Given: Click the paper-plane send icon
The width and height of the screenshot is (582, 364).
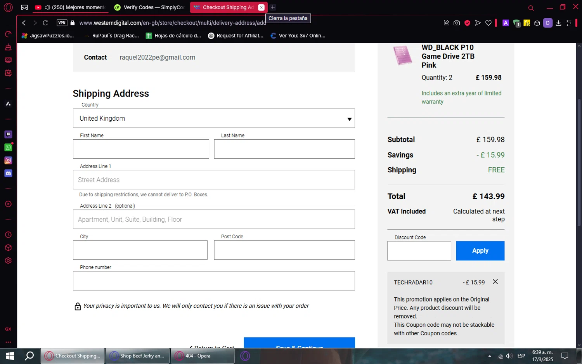Looking at the screenshot, I should tap(478, 23).
